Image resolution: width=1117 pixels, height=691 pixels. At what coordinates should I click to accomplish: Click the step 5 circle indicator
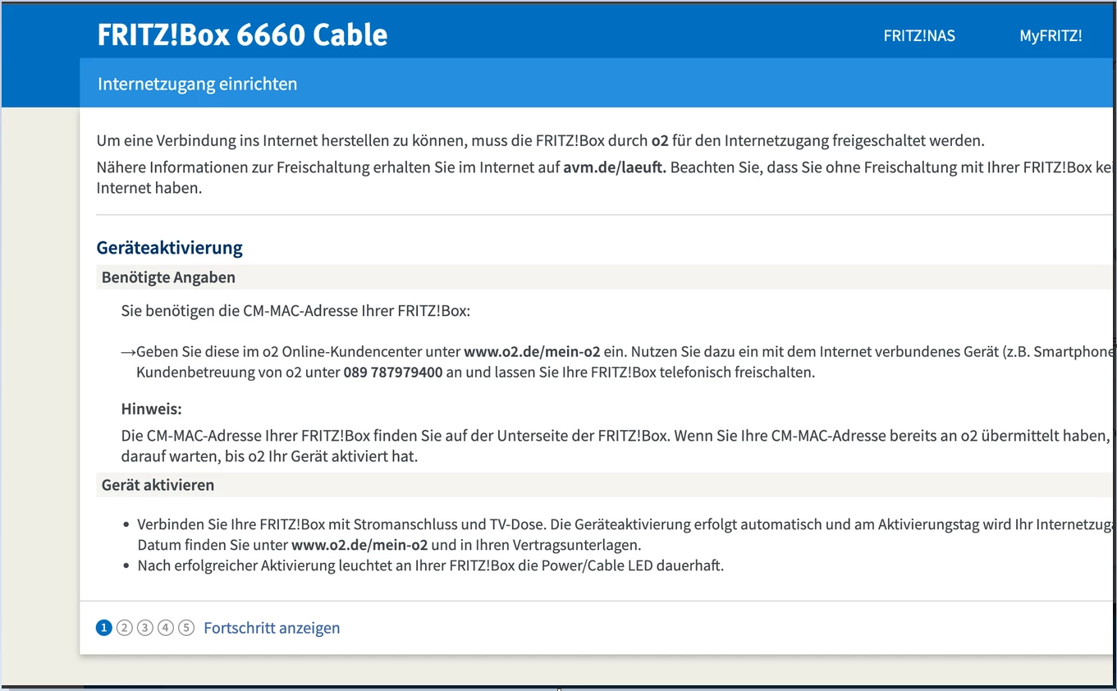[x=186, y=628]
